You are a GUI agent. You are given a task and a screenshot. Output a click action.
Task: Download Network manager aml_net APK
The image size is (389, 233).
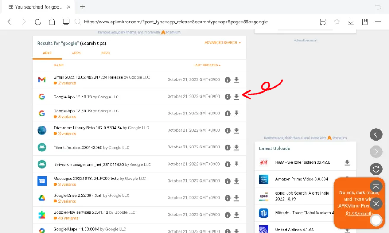pos(236,164)
